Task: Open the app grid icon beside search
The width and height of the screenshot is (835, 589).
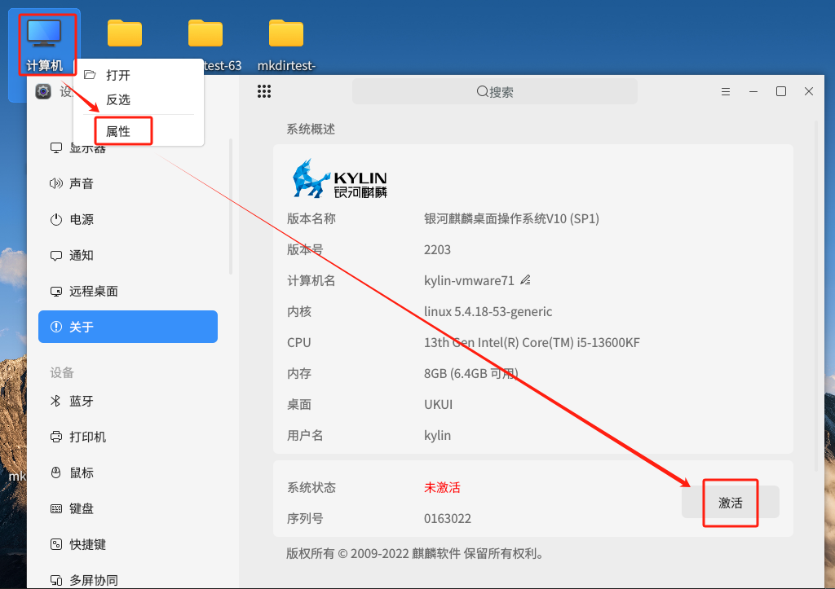Action: [263, 92]
